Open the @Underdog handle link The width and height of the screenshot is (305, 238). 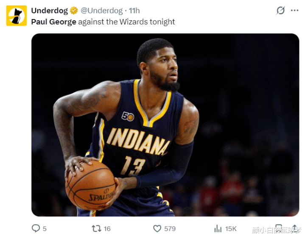click(x=101, y=11)
